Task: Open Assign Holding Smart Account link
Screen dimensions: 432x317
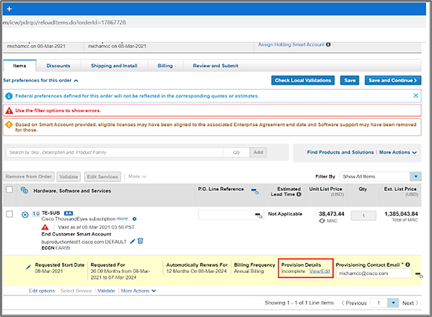Action: [x=291, y=44]
